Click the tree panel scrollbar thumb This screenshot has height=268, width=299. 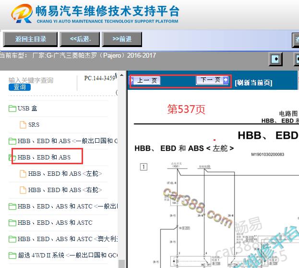click(121, 264)
